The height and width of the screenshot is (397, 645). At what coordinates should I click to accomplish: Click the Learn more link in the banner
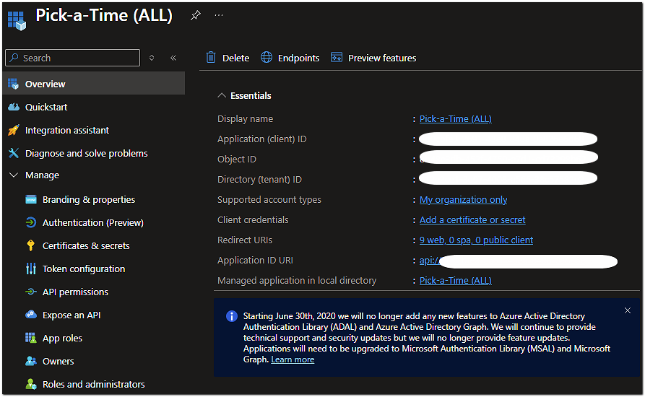pyautogui.click(x=293, y=359)
